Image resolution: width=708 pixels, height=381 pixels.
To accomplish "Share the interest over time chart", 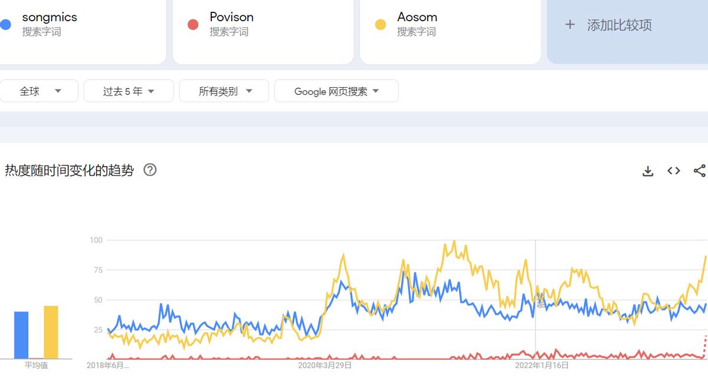I will 699,171.
